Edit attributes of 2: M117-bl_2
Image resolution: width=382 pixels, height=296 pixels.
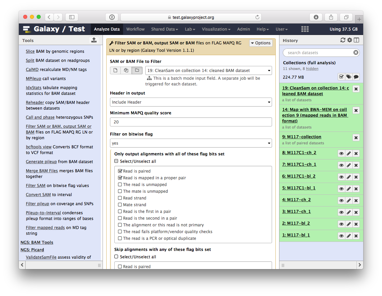(349, 224)
